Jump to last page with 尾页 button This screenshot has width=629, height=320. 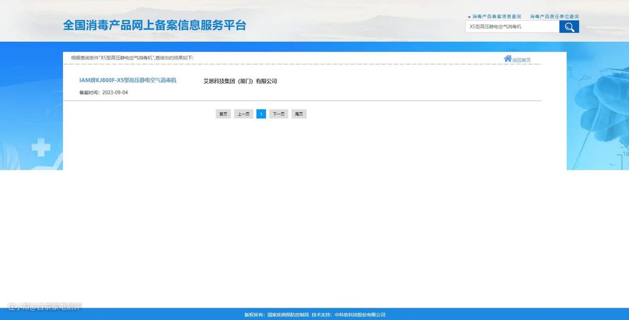(x=299, y=114)
